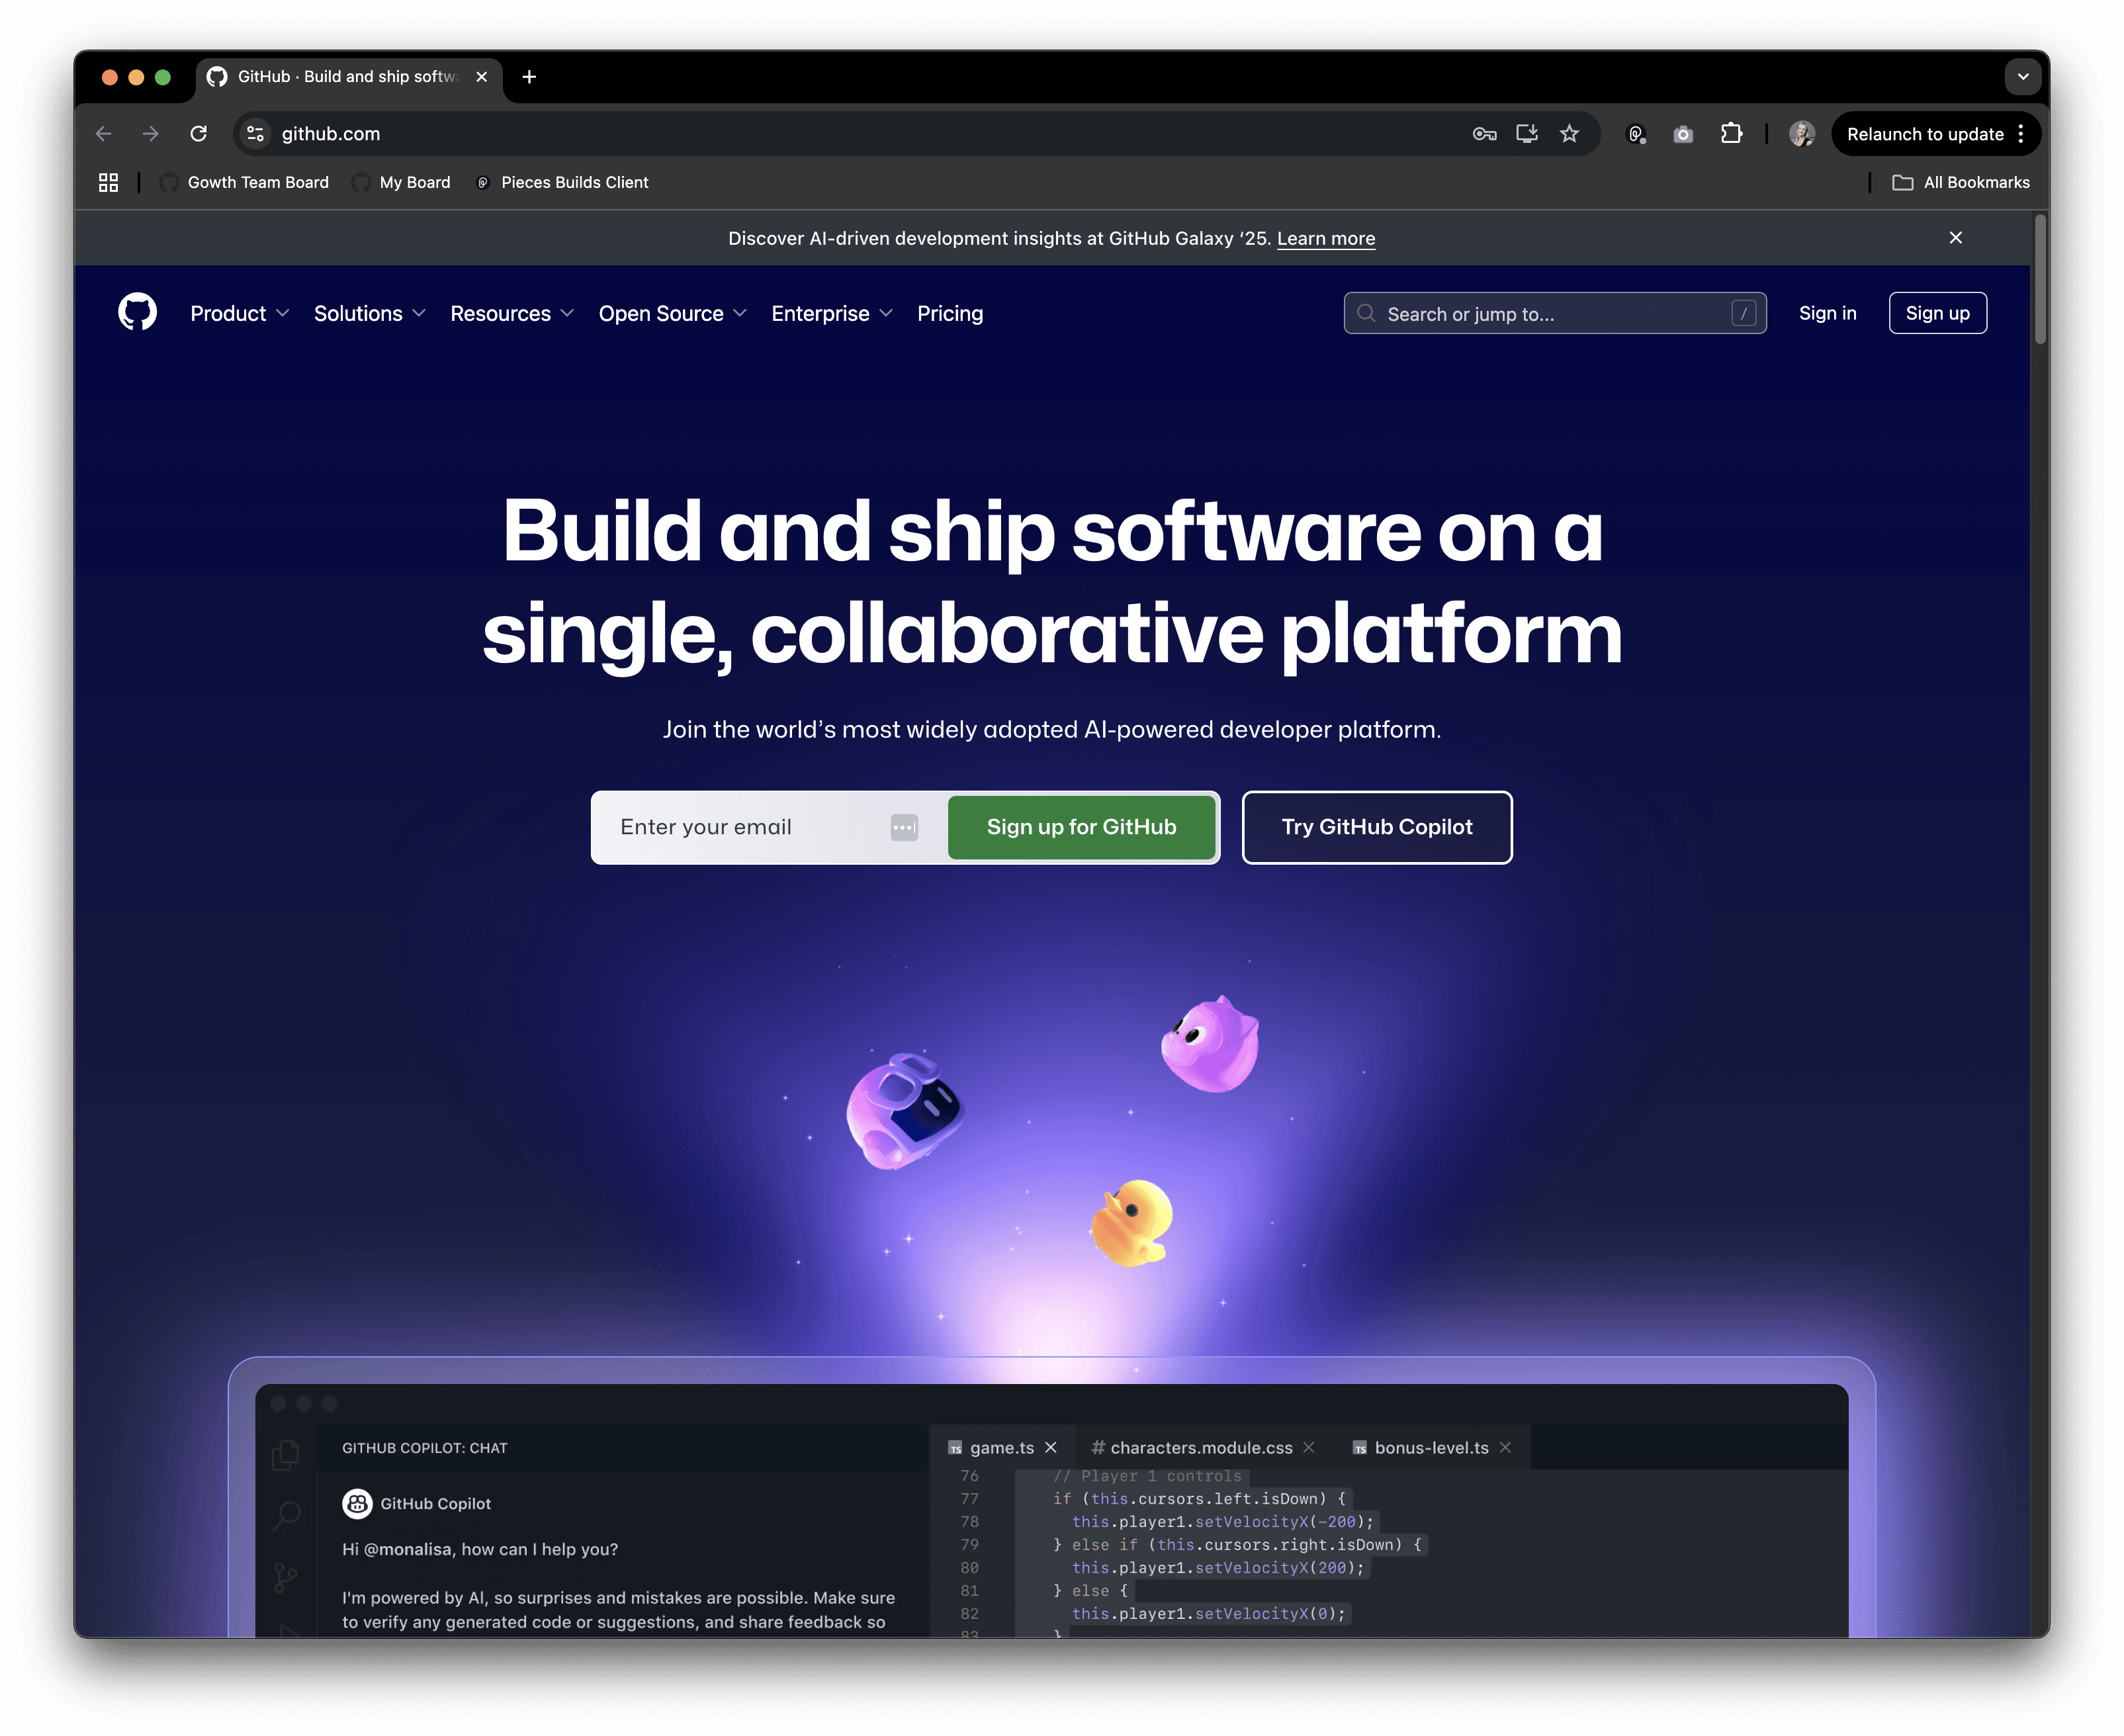Switch to the game.ts editor tab

[1002, 1447]
